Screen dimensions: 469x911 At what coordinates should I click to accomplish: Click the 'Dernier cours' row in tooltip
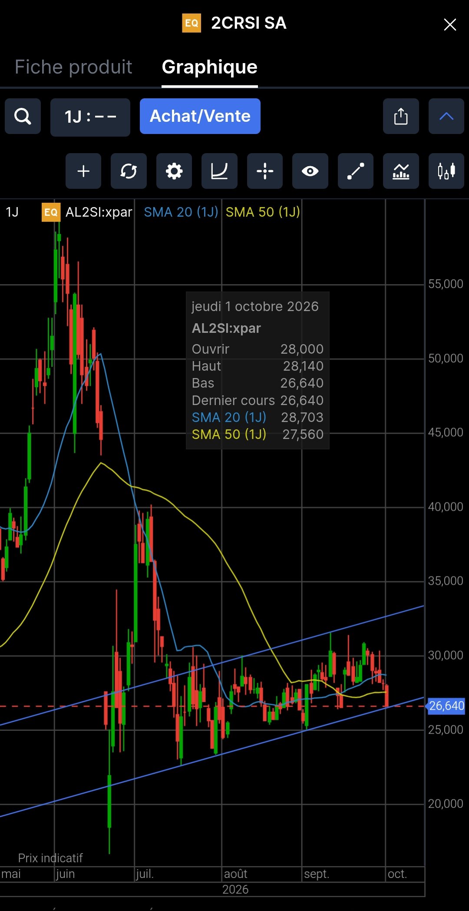click(x=258, y=400)
